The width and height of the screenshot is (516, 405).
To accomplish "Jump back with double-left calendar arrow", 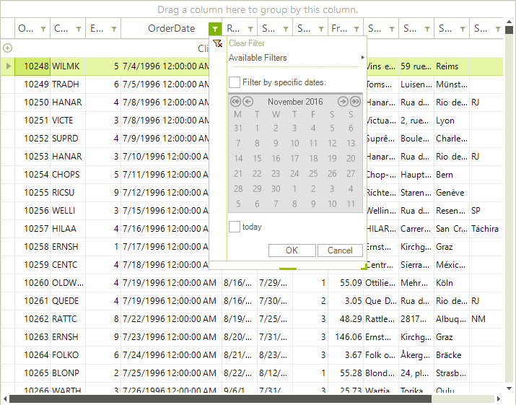I will pyautogui.click(x=236, y=102).
